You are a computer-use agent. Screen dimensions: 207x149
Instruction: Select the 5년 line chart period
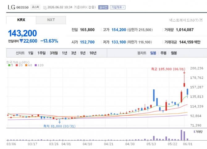click(83, 53)
